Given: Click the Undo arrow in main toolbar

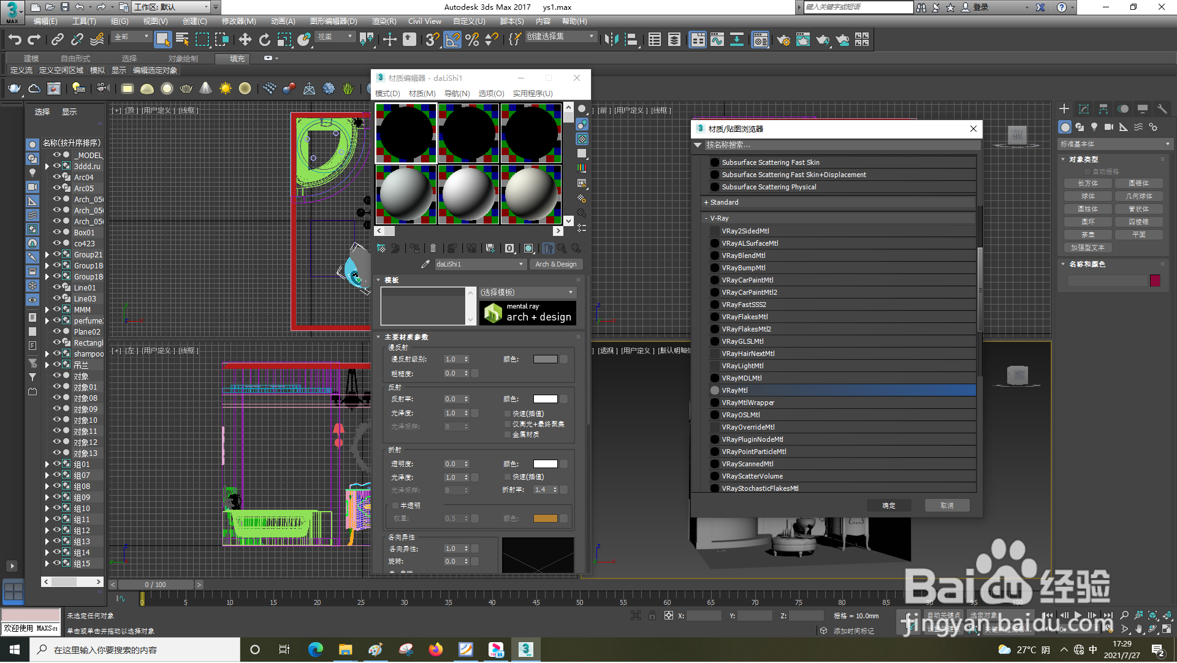Looking at the screenshot, I should coord(15,40).
